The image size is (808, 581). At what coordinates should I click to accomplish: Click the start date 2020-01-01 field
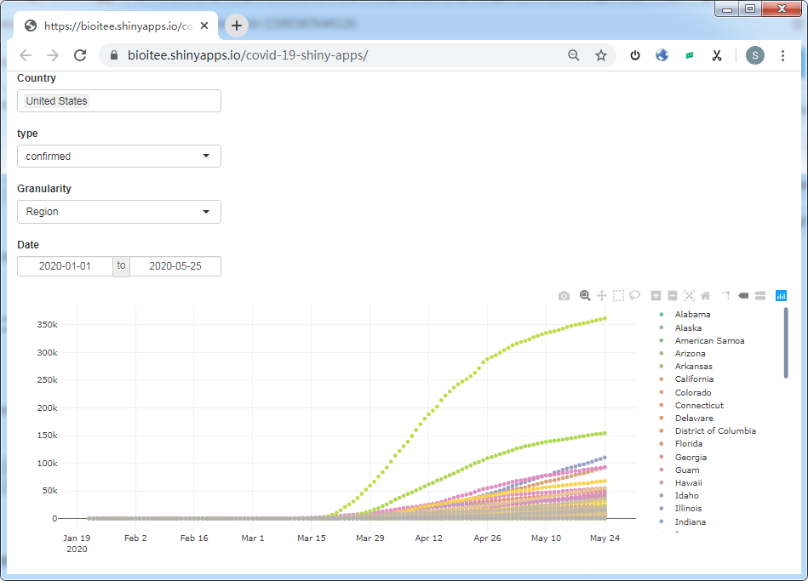pyautogui.click(x=65, y=266)
